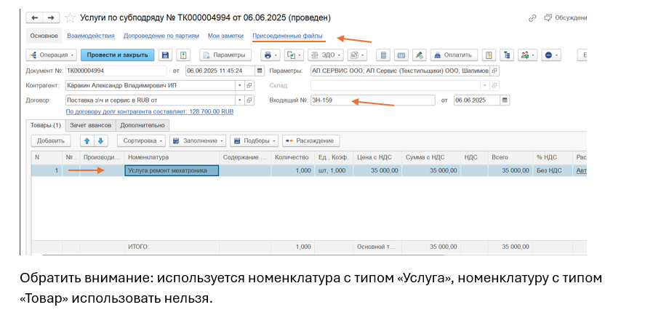Move table row up with the up arrow
This screenshot has width=645, height=334.
tap(87, 140)
